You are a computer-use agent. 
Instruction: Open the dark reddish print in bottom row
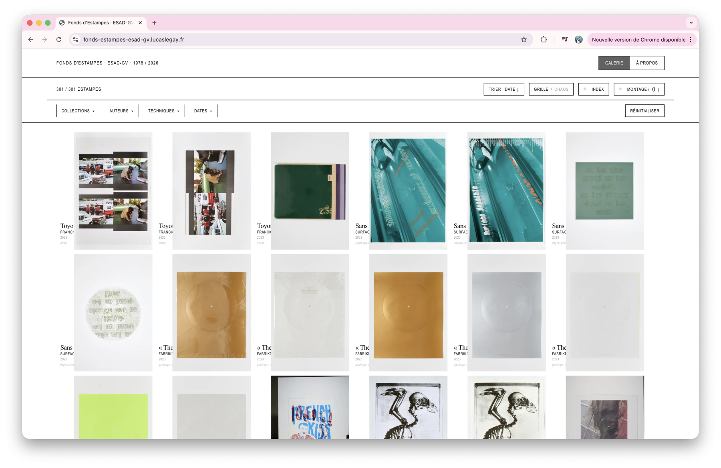pos(605,407)
